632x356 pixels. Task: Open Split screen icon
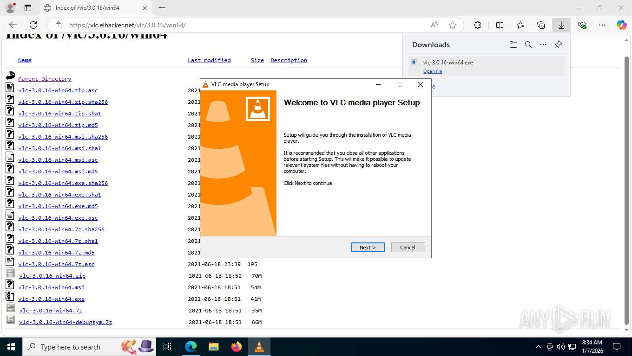point(500,25)
